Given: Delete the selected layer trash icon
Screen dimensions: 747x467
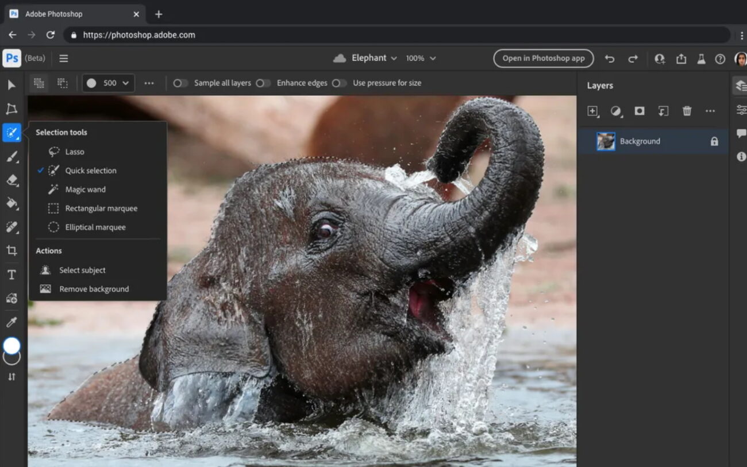Looking at the screenshot, I should coord(687,111).
